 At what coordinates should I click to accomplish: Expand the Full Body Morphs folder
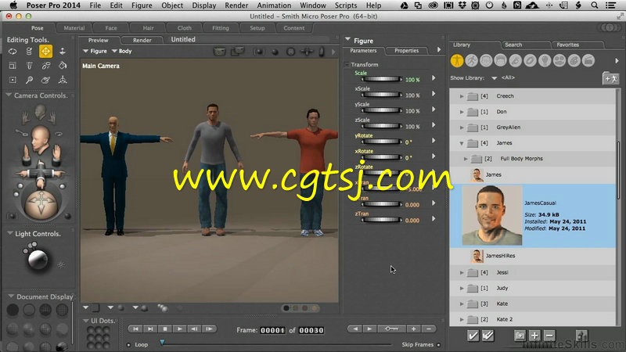coord(466,159)
